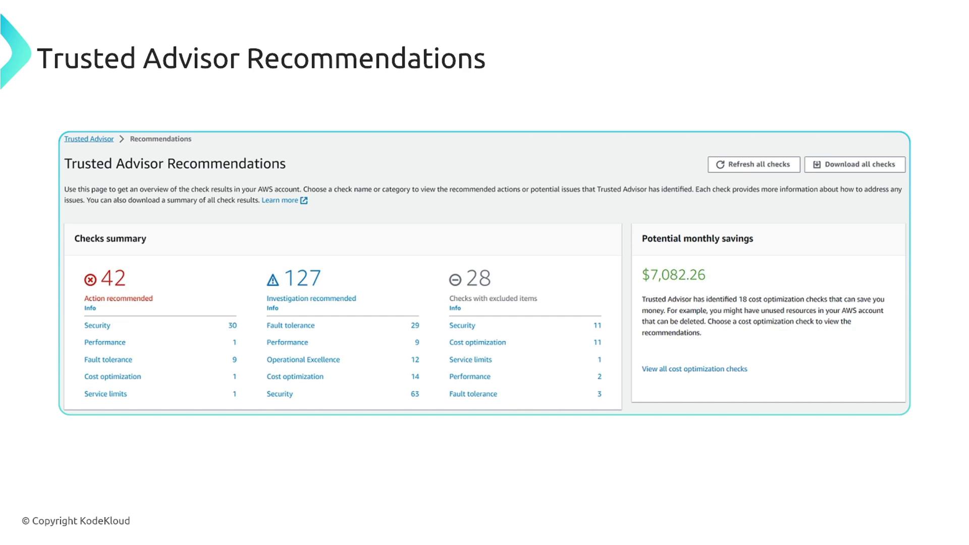The height and width of the screenshot is (545, 969).
Task: Select Fault tolerance under Investigation recommended
Action: [290, 325]
